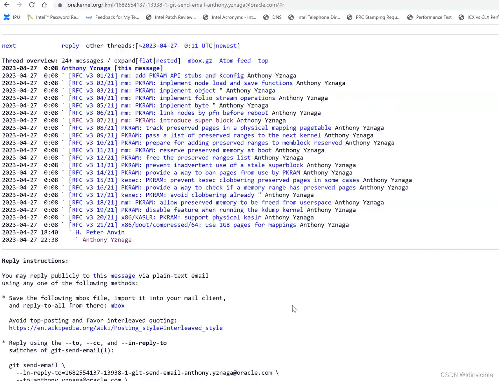
Task: Click the browser forward arrow
Action: [x=18, y=5]
